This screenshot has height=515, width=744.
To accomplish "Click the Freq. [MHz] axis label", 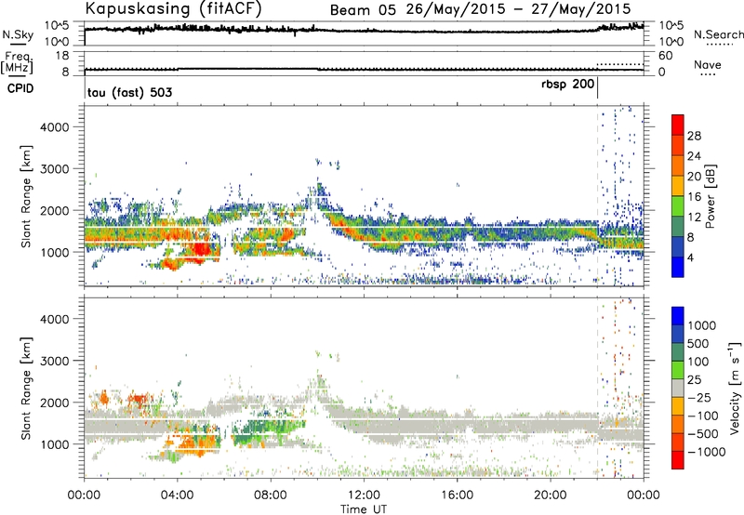I will pos(17,62).
